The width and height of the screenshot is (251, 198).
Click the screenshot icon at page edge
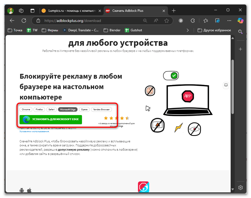(226, 85)
